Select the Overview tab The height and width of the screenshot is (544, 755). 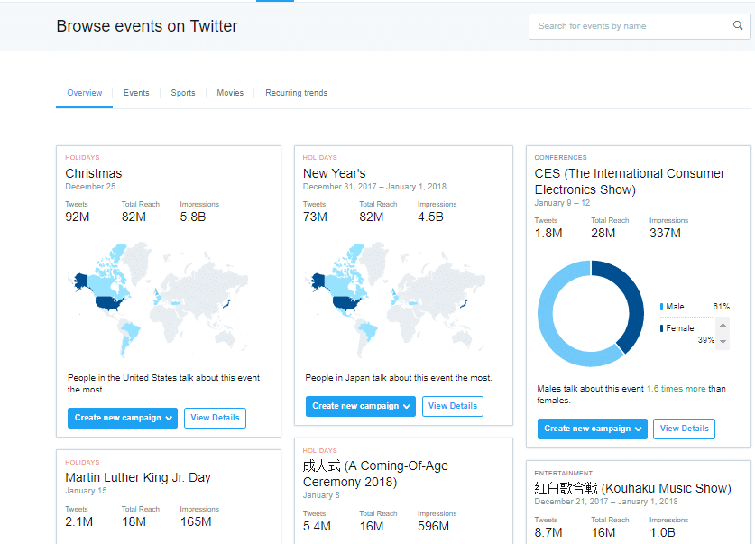tap(84, 93)
